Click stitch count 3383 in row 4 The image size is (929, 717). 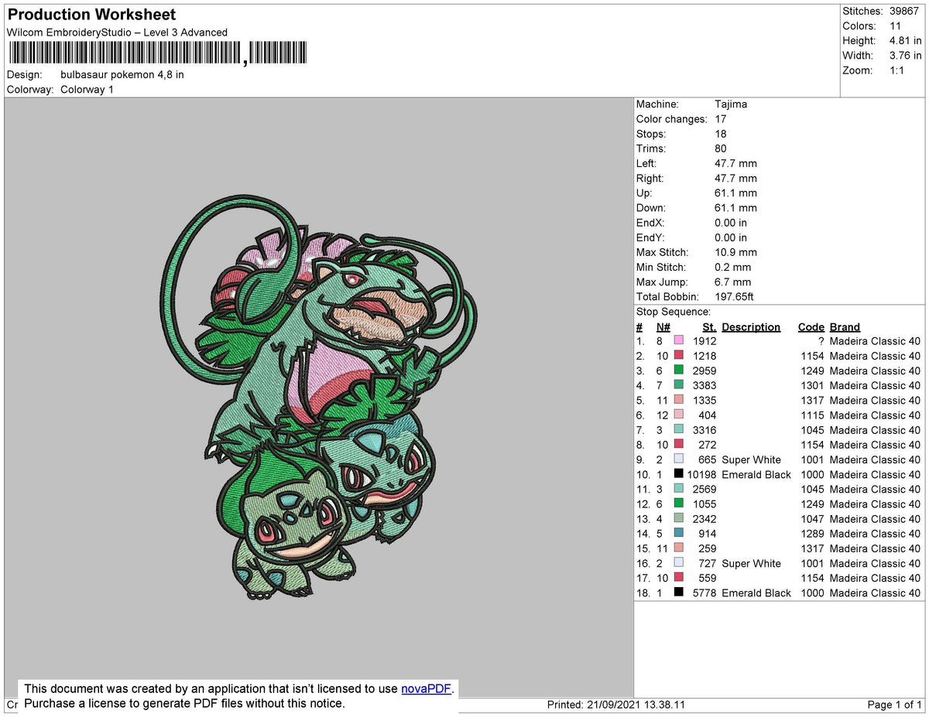click(704, 385)
